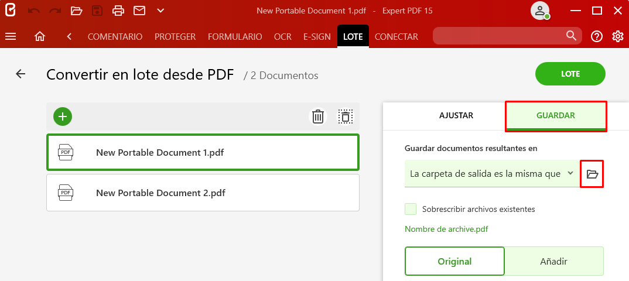Expand quick access toolbar chevron
This screenshot has height=281, width=629.
(x=160, y=11)
